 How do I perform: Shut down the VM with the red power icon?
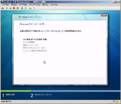14,8
